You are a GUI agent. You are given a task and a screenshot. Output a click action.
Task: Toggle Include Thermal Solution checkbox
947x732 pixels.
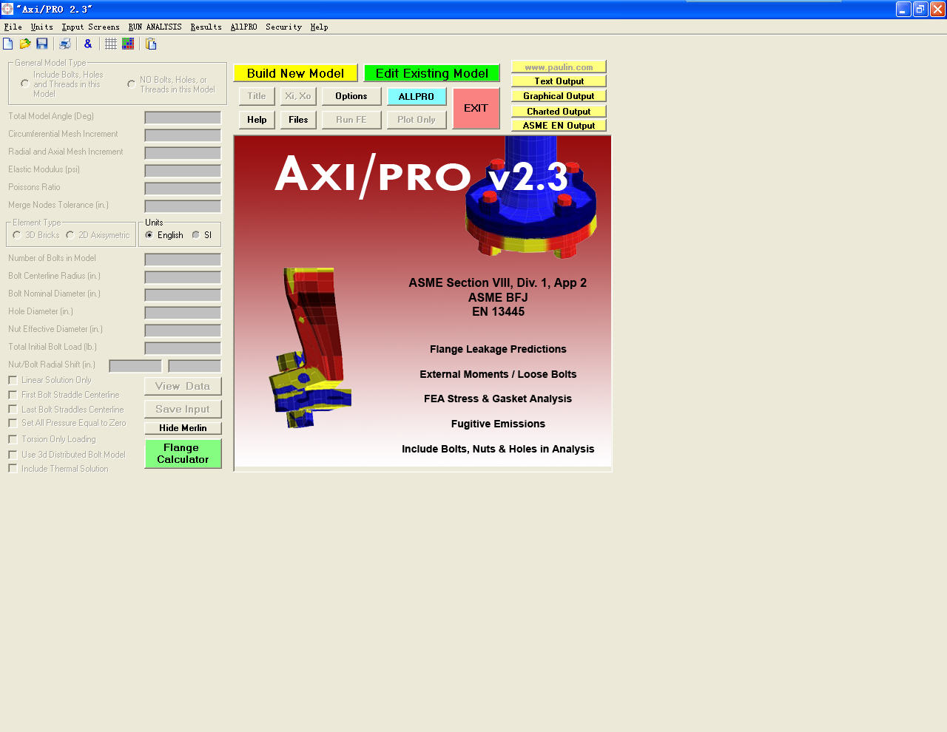13,469
